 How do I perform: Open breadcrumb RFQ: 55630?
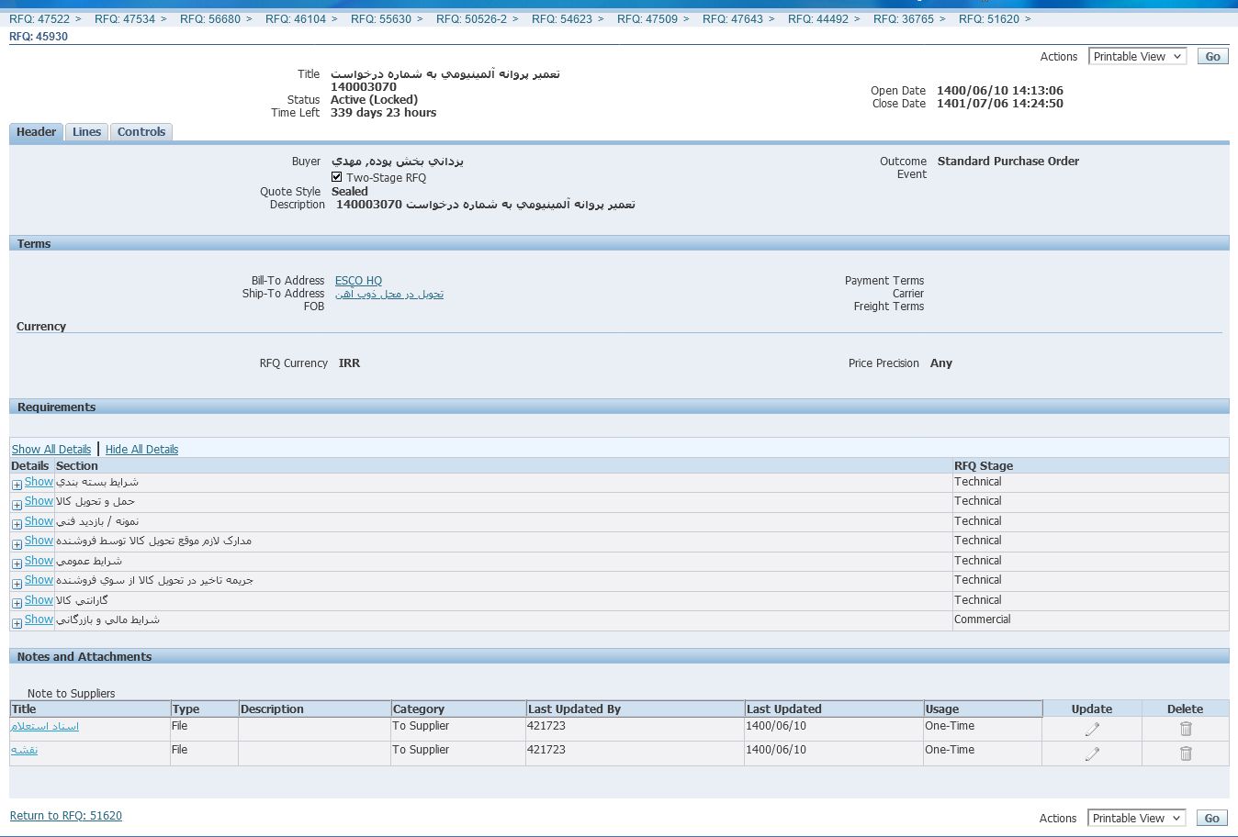coord(381,18)
